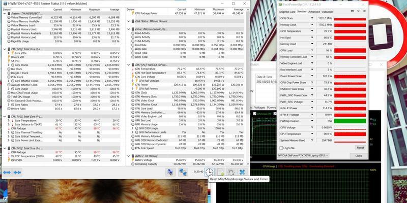This screenshot has height=203, width=407.
Task: Click Virtual Memory Committed row icon
Action: (x=9, y=17)
